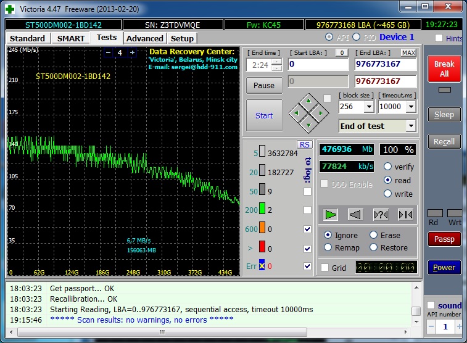The width and height of the screenshot is (467, 343).
Task: Select the API radio button
Action: coord(329,37)
